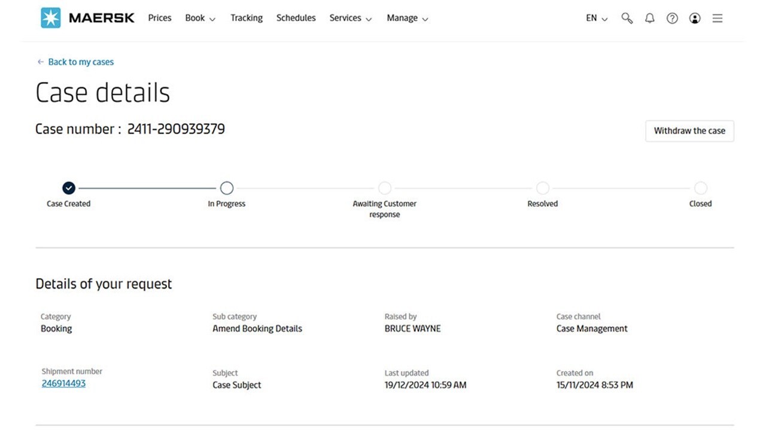
Task: Open the Manage dropdown menu
Action: point(408,18)
